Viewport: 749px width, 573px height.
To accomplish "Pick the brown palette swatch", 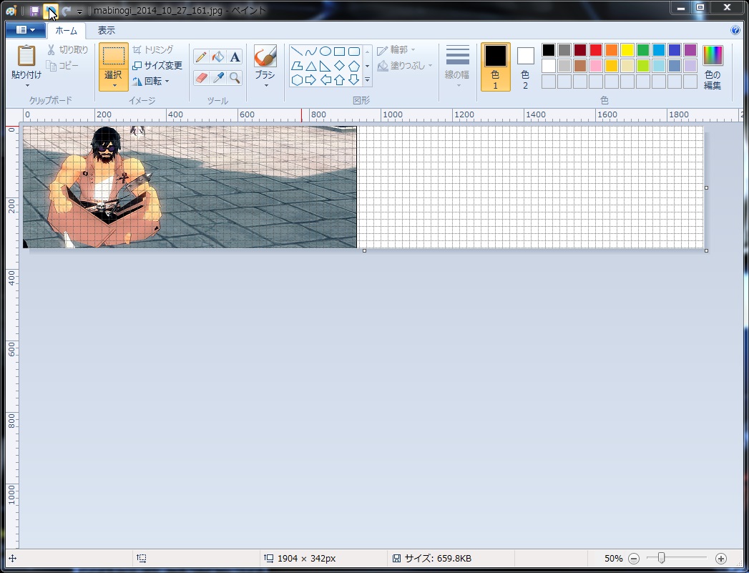I will 580,65.
